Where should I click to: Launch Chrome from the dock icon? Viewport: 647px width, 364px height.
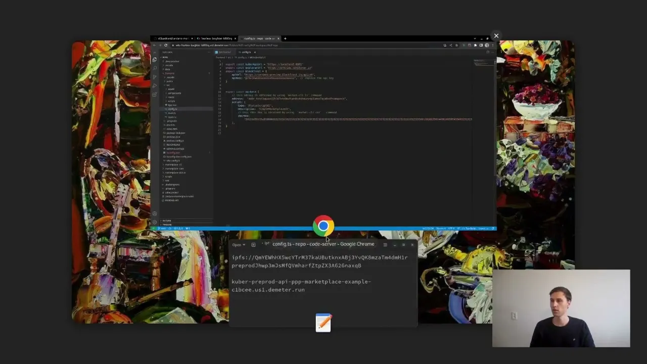323,225
